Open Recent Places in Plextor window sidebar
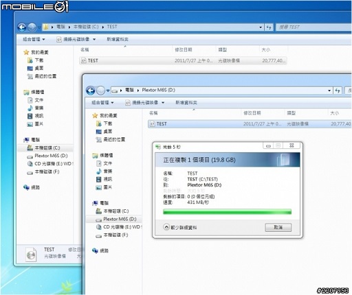352x295 pixels. [111, 139]
